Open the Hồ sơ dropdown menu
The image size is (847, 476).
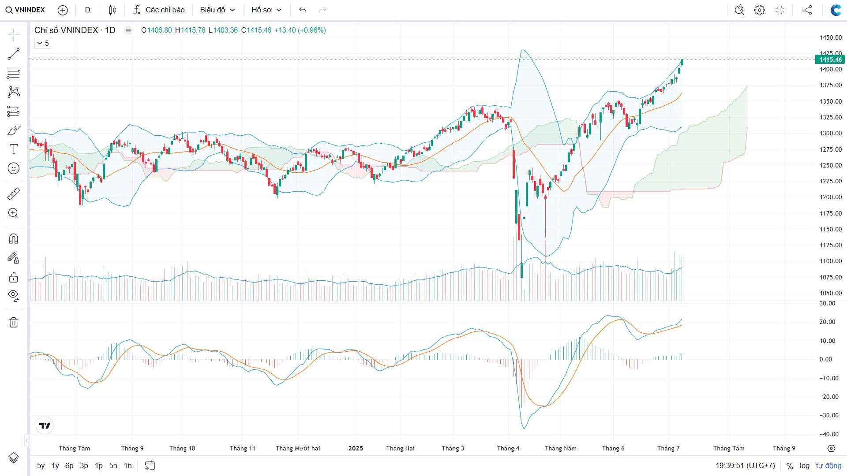point(266,10)
